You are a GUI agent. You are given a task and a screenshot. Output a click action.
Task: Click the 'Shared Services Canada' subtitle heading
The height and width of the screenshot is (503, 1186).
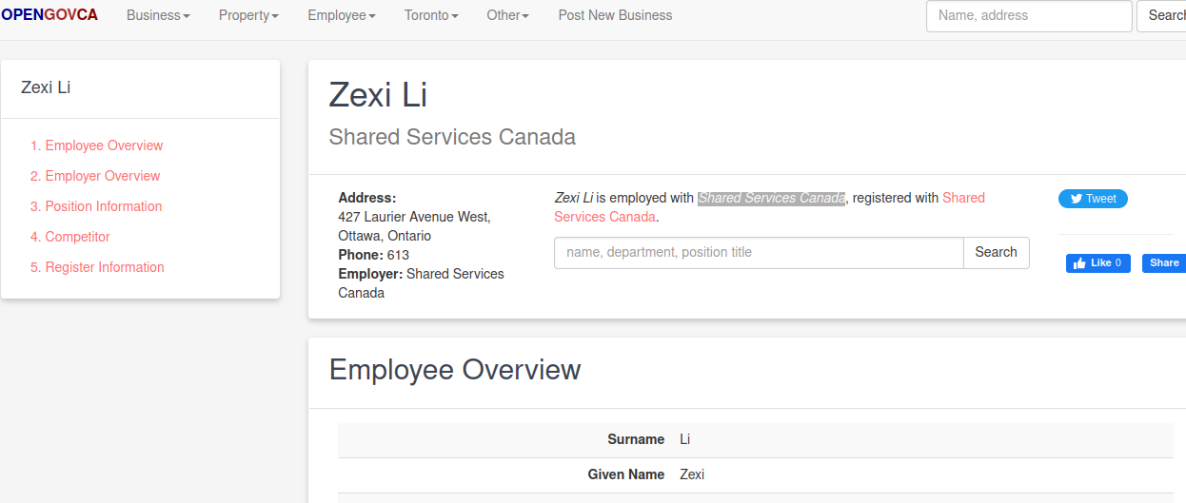[452, 137]
